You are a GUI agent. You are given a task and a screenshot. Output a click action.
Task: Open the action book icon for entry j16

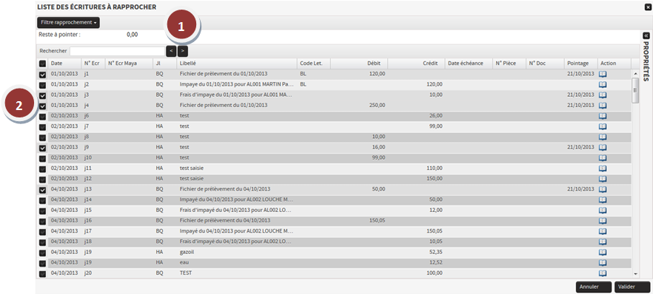pos(602,221)
